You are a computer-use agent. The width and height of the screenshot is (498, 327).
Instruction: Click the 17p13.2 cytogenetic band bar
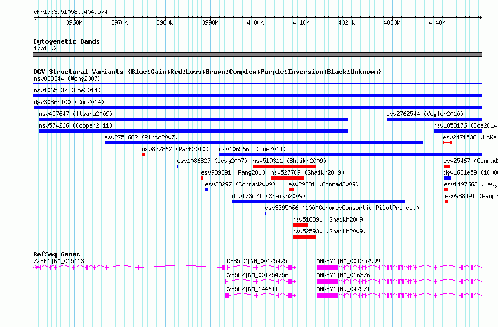click(257, 54)
